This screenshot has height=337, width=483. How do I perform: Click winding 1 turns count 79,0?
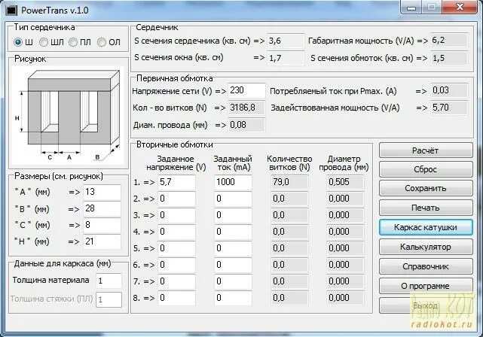click(289, 182)
